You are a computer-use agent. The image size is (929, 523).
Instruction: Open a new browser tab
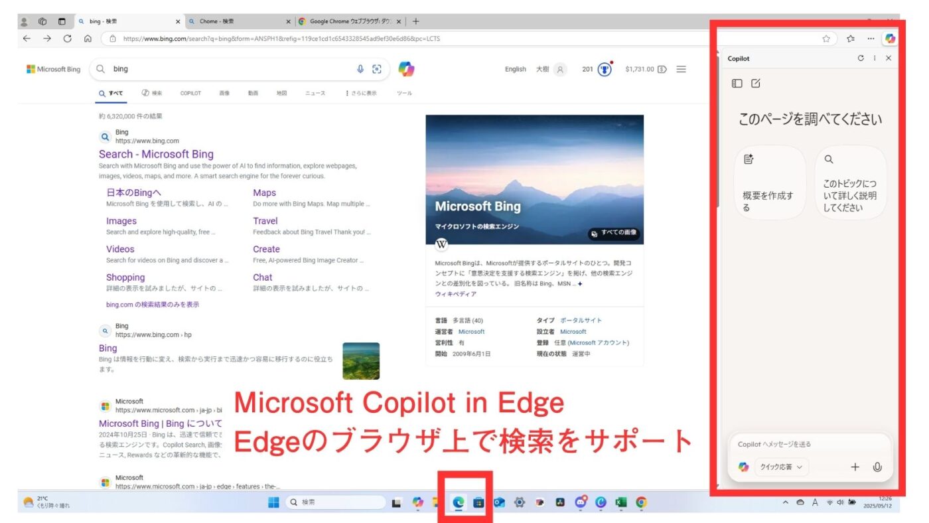tap(415, 21)
